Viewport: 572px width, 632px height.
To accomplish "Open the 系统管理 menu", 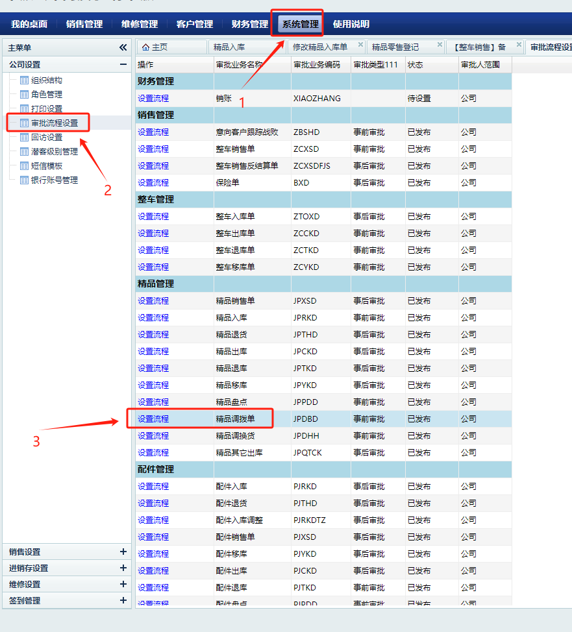I will [x=300, y=24].
